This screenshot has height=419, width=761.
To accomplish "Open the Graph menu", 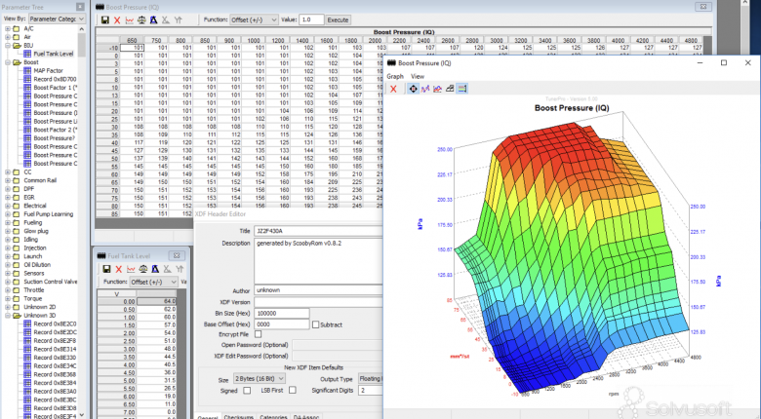I will pyautogui.click(x=395, y=76).
